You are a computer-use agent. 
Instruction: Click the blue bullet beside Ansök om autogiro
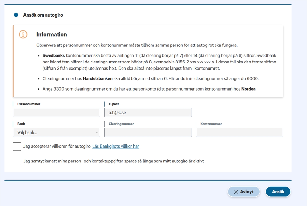tap(16, 15)
